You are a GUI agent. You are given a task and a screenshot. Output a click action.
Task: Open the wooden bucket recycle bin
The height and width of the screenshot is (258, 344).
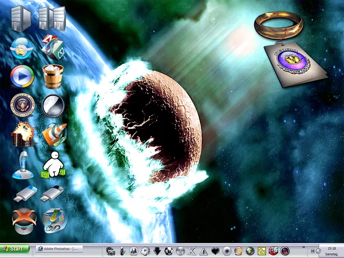pos(53,76)
